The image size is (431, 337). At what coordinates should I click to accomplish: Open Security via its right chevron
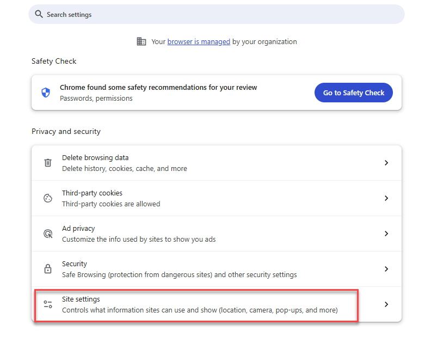386,269
